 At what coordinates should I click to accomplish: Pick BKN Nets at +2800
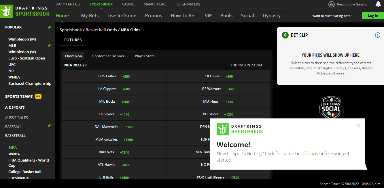(x=114, y=152)
